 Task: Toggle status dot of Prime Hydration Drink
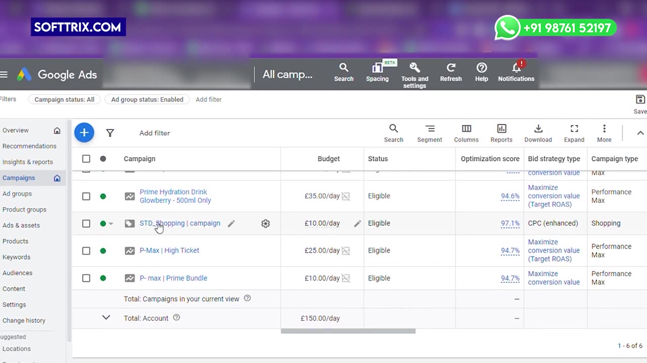pos(103,196)
